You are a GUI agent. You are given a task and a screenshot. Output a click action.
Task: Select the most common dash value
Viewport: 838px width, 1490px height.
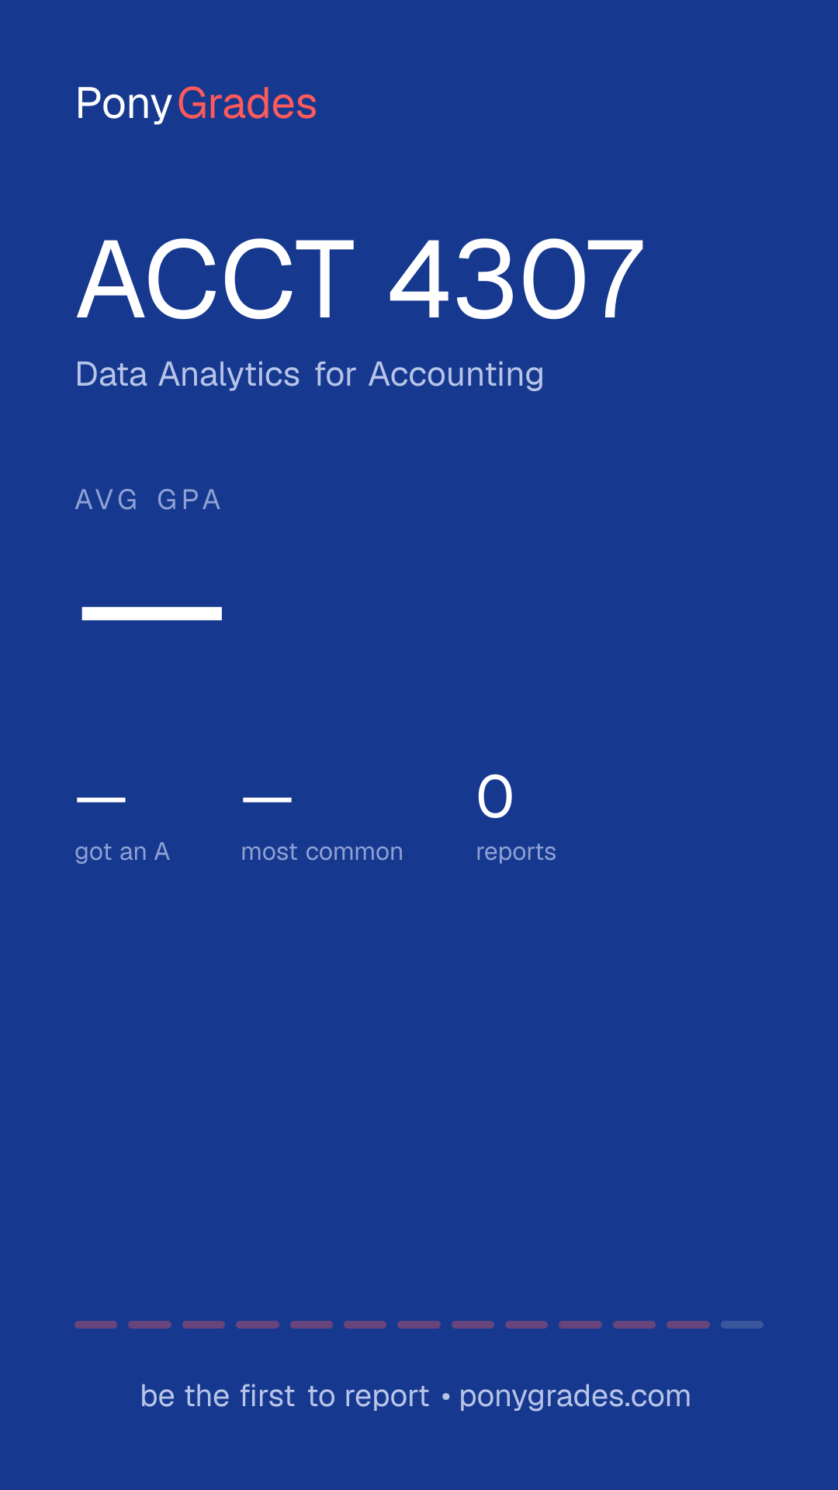click(267, 799)
